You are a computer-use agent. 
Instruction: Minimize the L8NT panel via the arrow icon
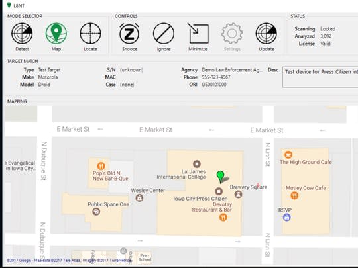(198, 34)
